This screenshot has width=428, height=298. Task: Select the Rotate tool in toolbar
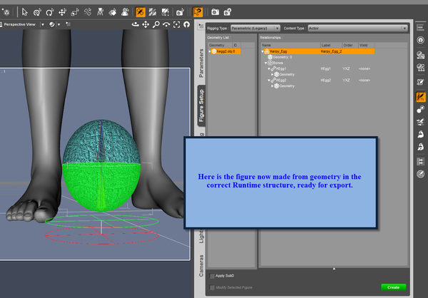point(50,12)
